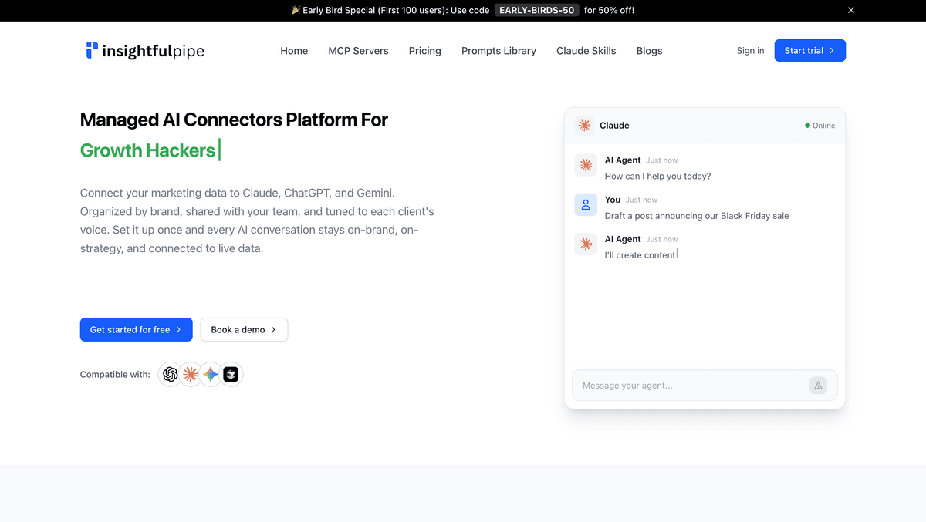Click the Book a demo button
Viewport: 926px width, 522px height.
[244, 329]
